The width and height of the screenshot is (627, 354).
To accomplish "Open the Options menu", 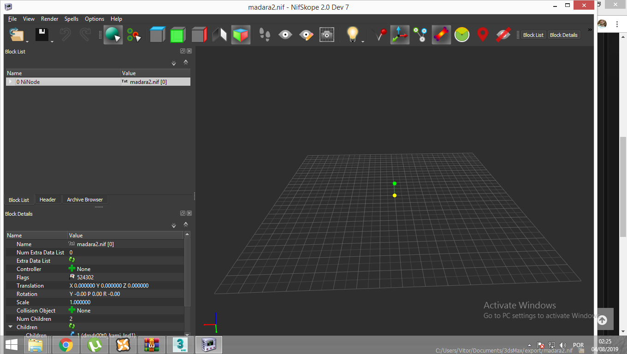I will coord(95,19).
